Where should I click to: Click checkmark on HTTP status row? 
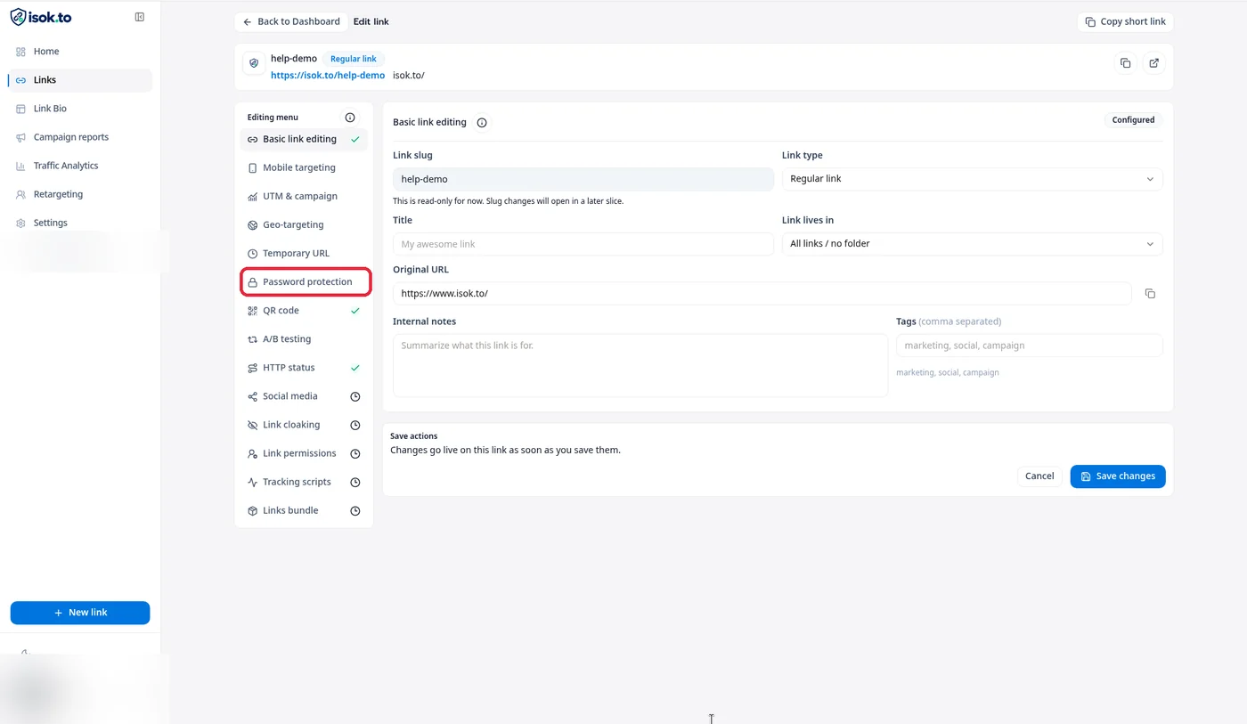(x=355, y=368)
